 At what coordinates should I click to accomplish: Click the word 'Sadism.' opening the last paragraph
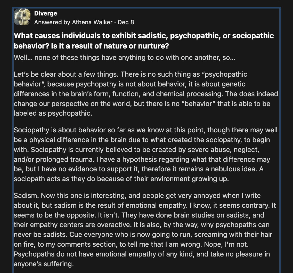point(26,196)
